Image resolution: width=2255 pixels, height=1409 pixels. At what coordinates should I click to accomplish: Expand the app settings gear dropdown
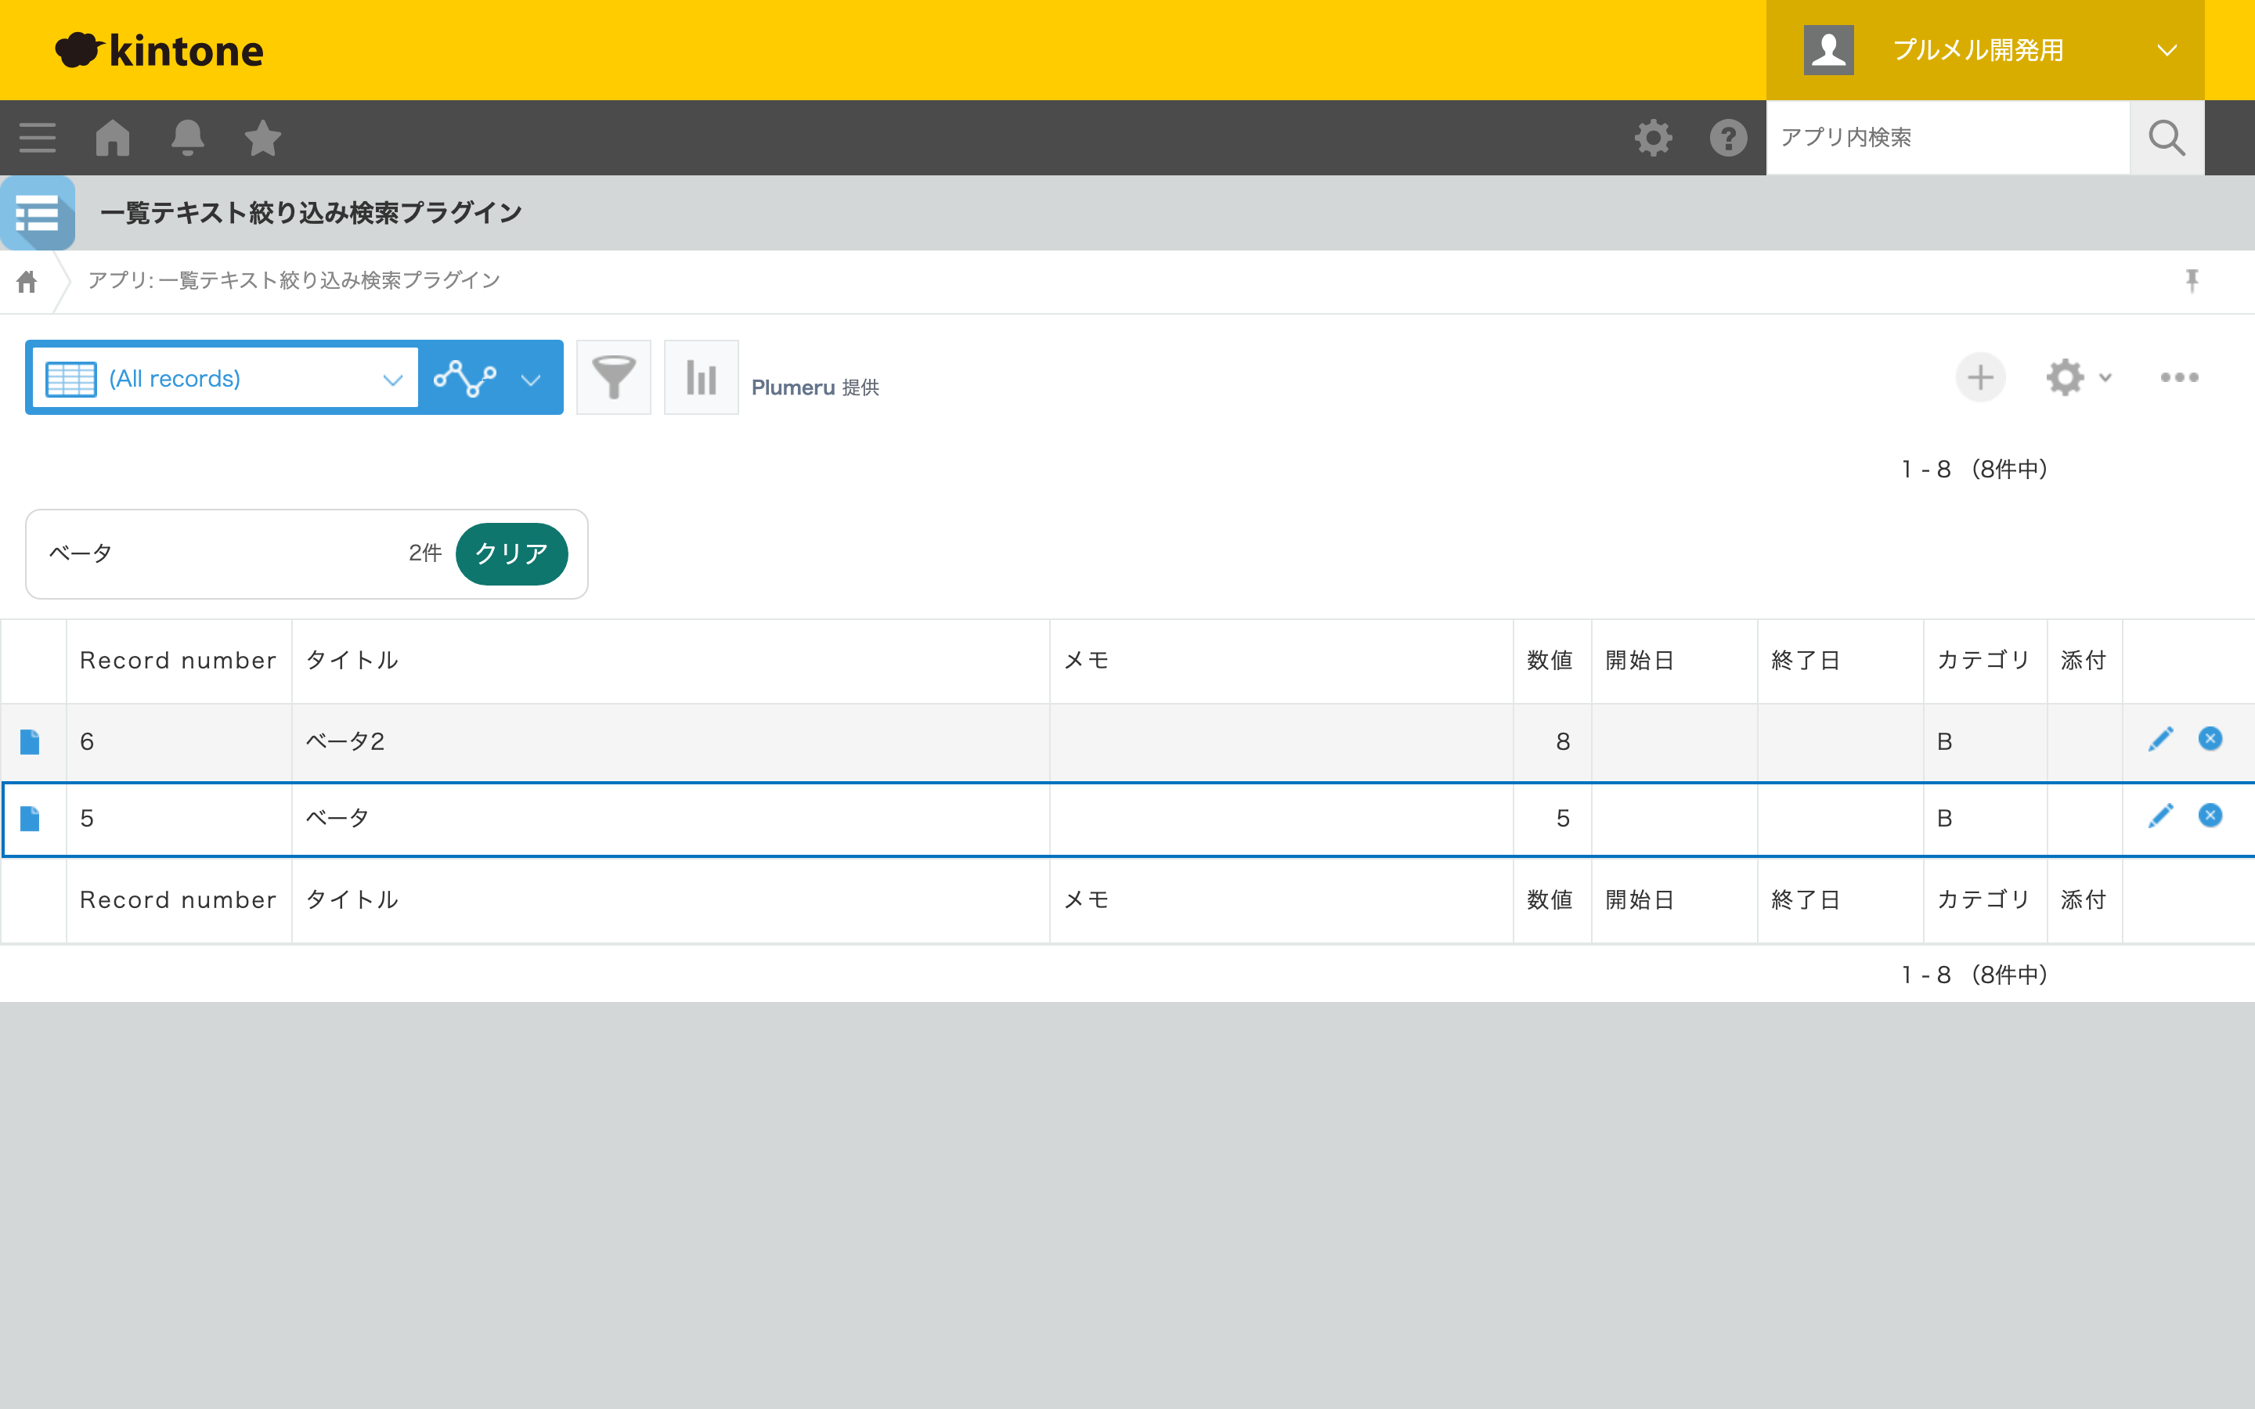click(2079, 377)
